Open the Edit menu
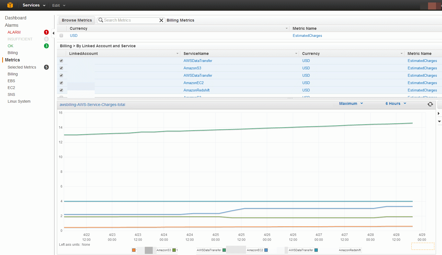442x255 pixels. point(59,5)
